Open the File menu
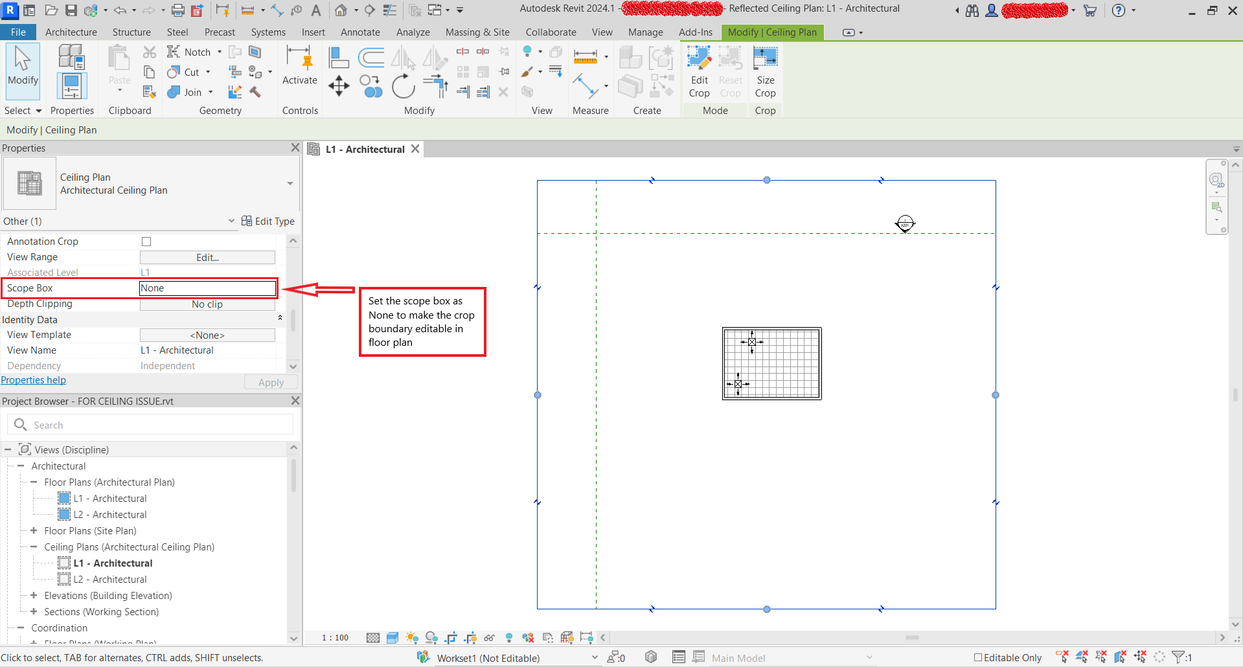Screen dimensions: 1243x667 (18, 32)
